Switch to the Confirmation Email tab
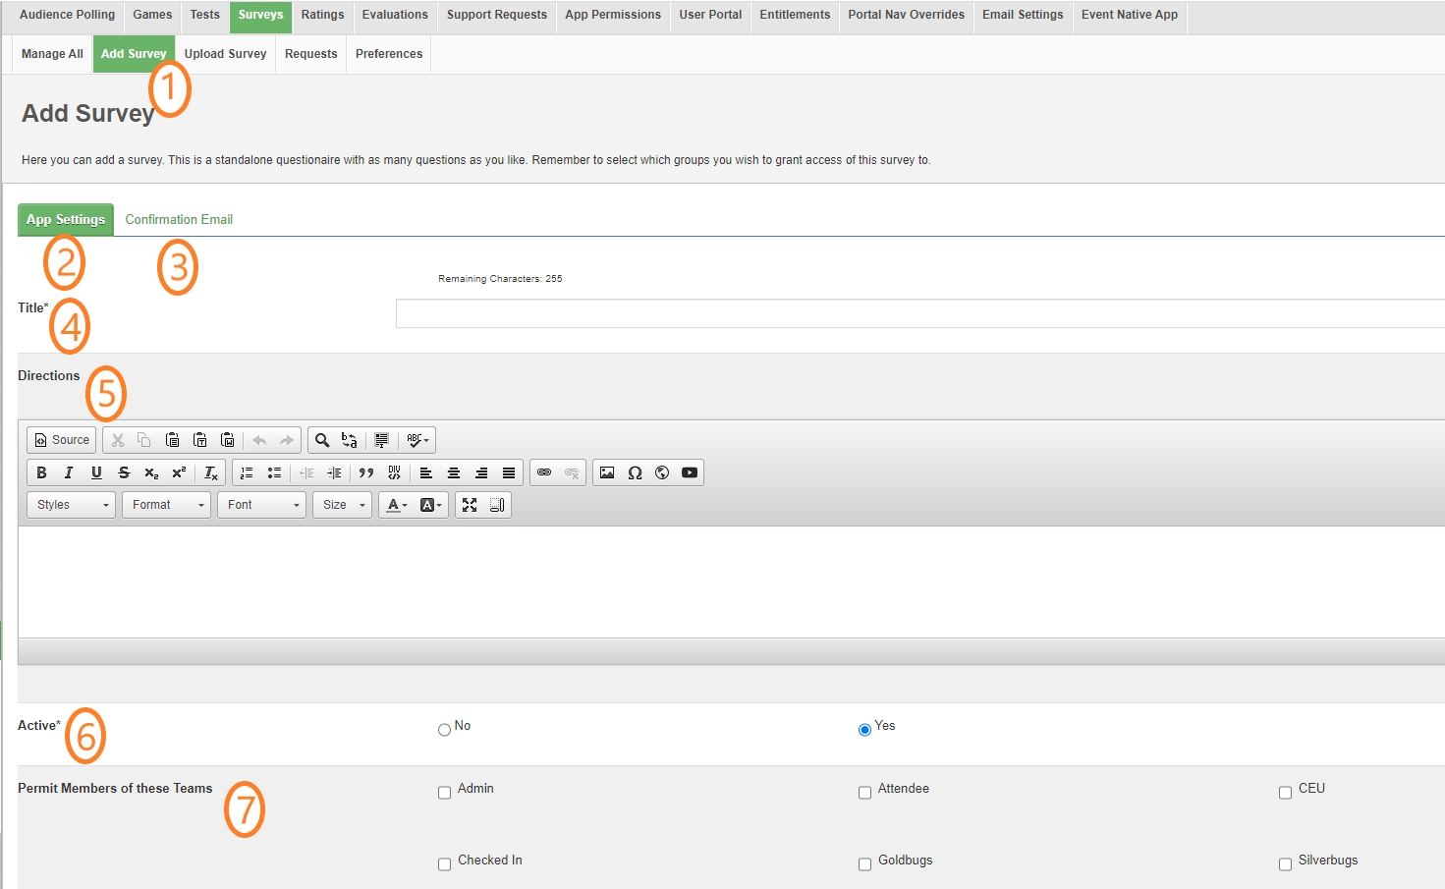 point(179,219)
